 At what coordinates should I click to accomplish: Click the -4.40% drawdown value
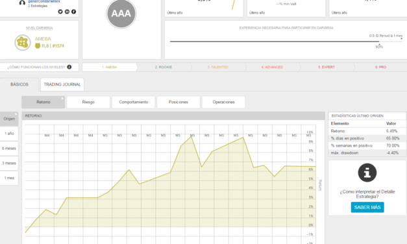(392, 153)
